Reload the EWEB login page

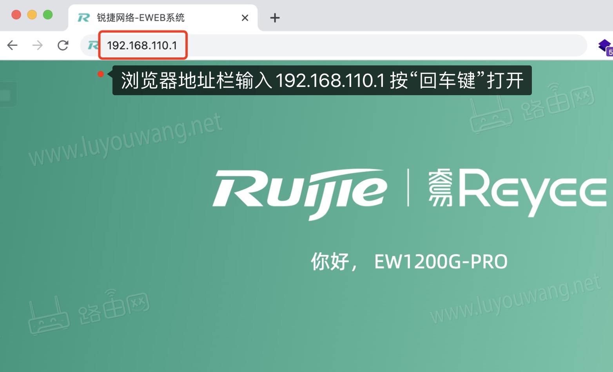(x=63, y=45)
